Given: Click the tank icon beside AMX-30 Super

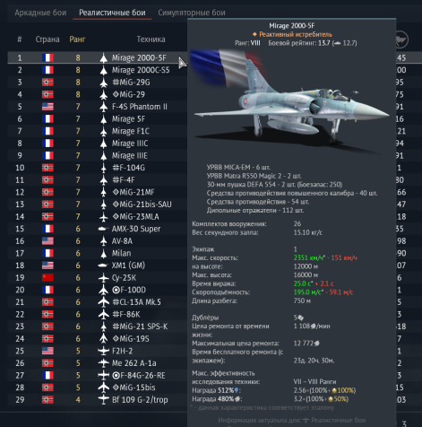Looking at the screenshot, I should (103, 229).
